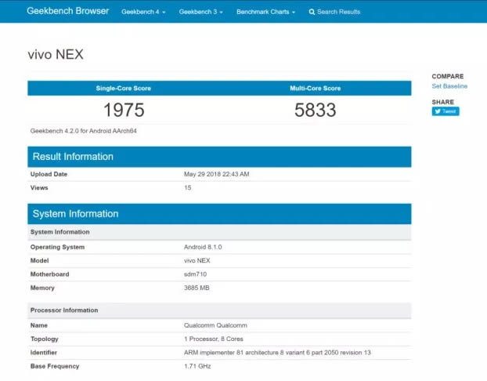Select the vivo NEX page heading

(x=55, y=55)
